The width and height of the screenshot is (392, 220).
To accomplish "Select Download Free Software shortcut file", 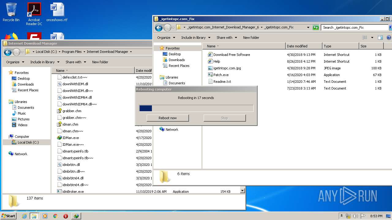I will click(232, 55).
